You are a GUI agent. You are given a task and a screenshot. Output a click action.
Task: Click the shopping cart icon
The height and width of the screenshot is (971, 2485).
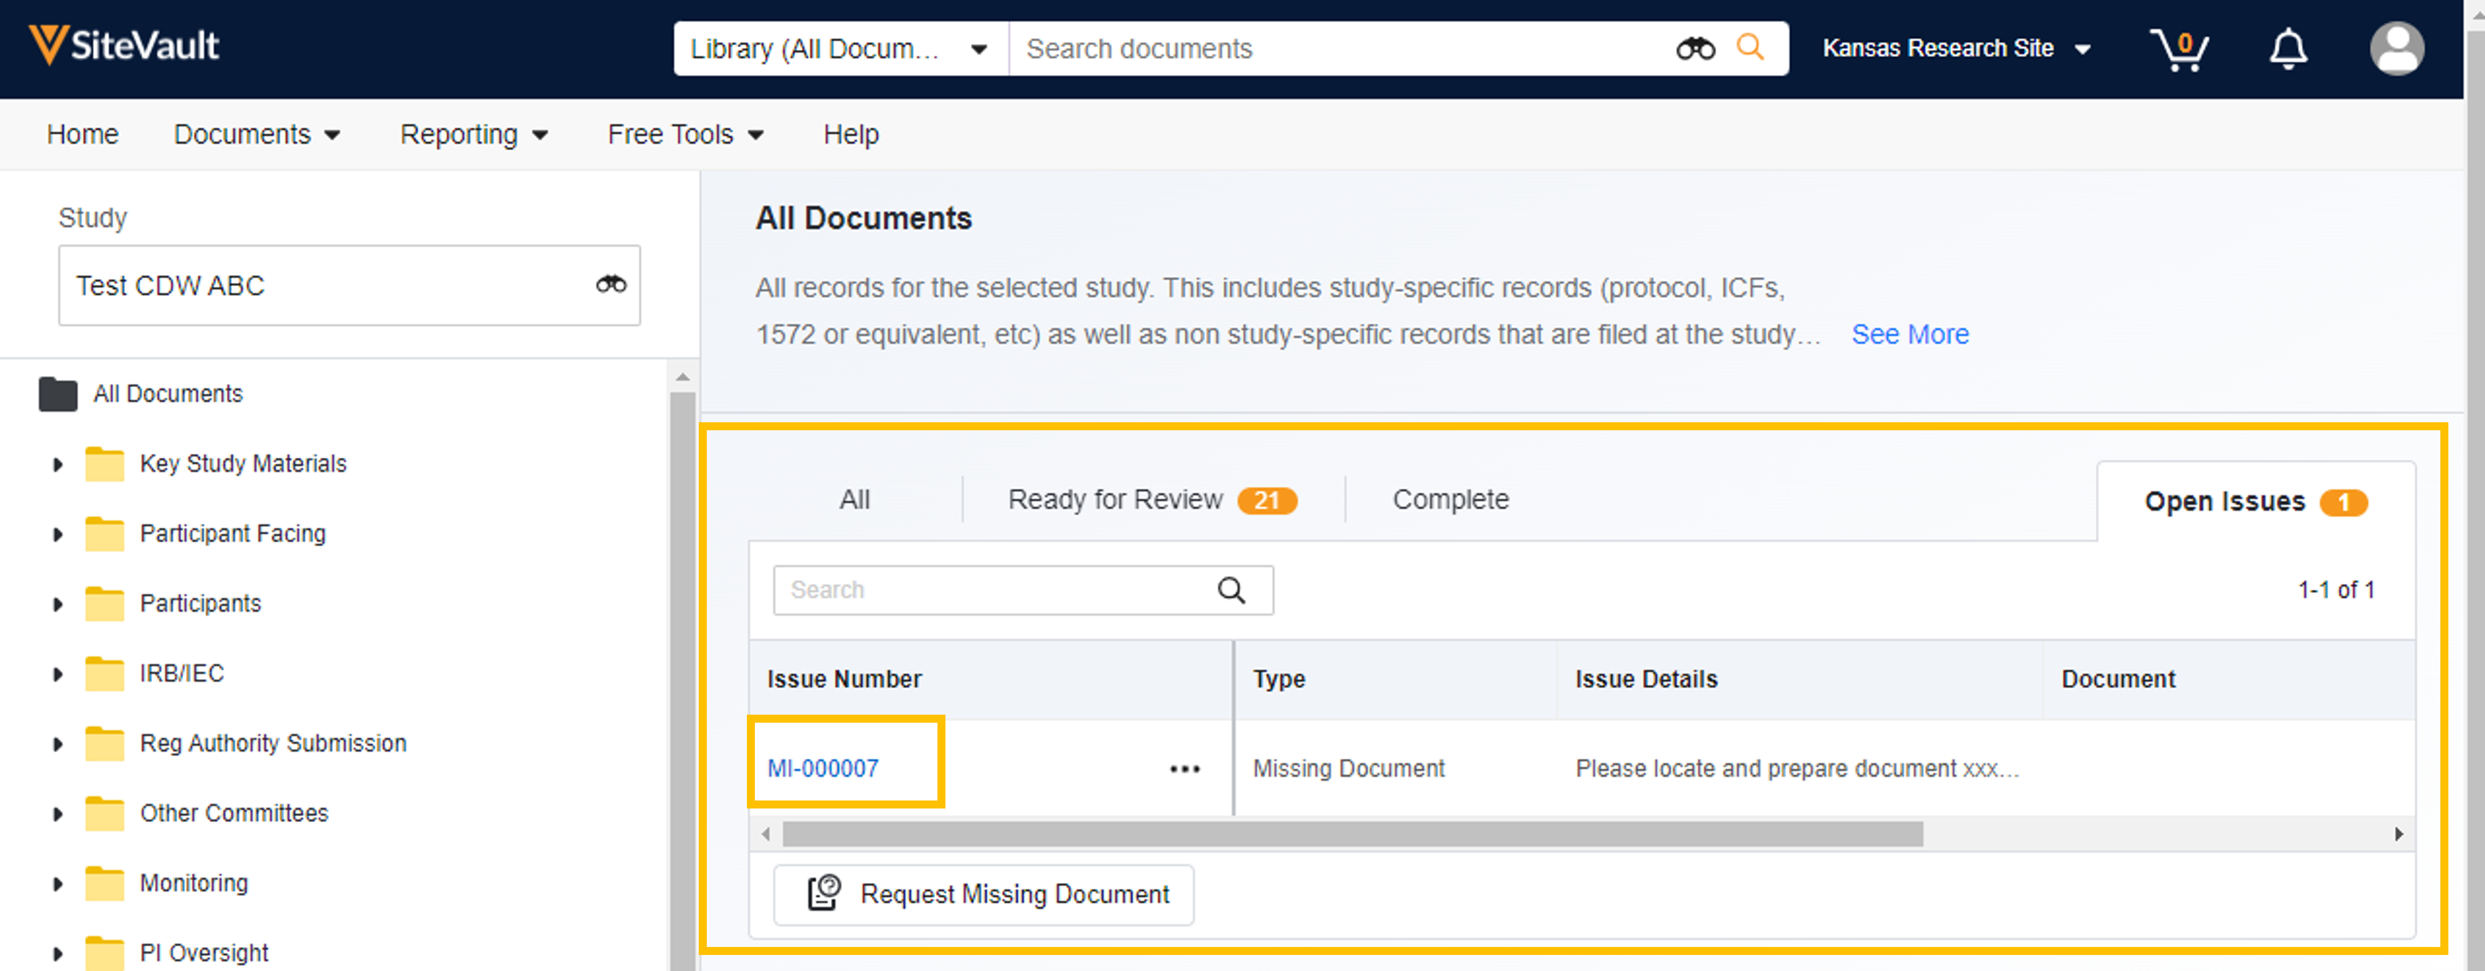point(2178,49)
